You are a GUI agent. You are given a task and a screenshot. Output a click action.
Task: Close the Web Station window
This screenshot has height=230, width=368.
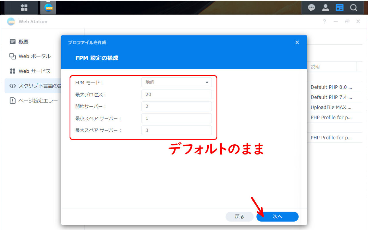coord(358,22)
